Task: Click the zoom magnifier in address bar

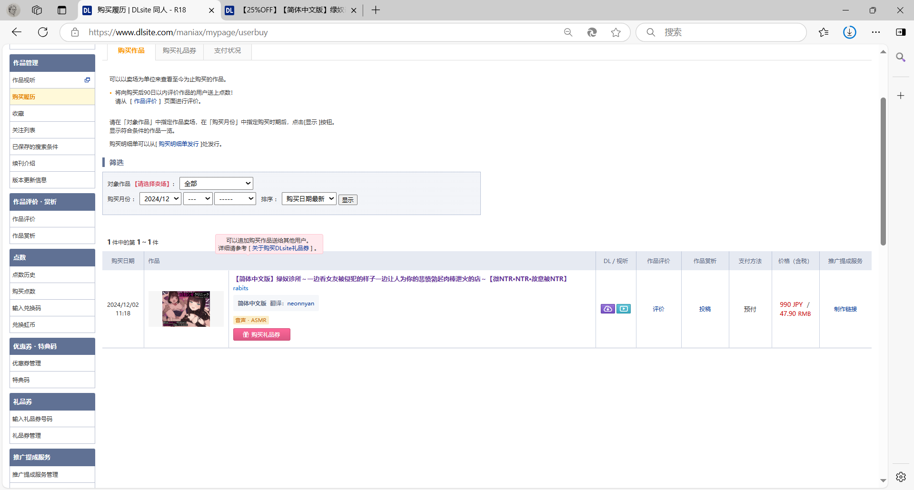Action: pos(568,32)
